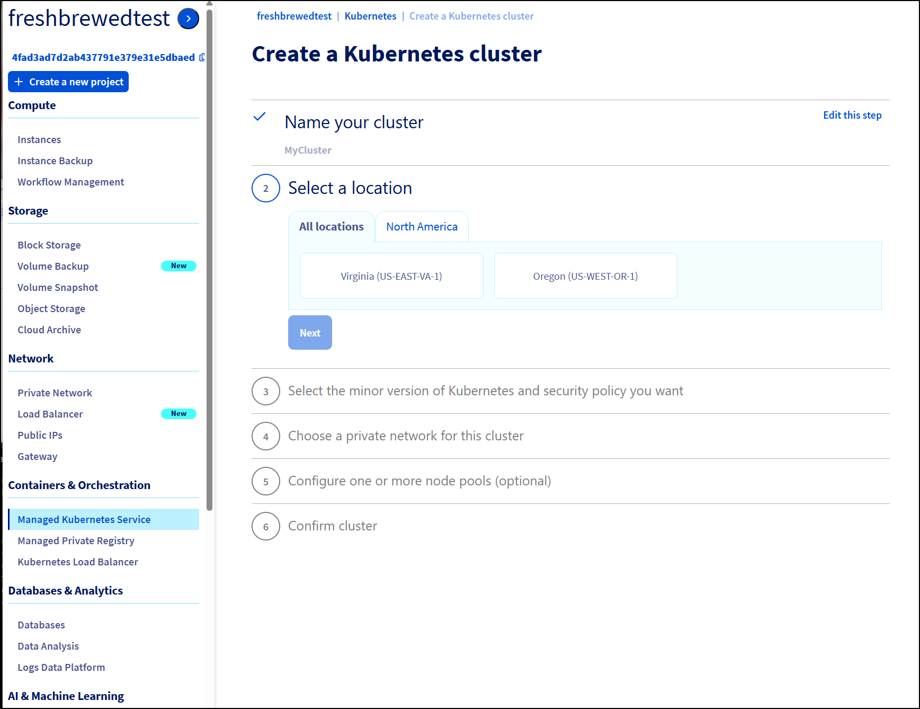
Task: Click the plus icon on Create a new project
Action: tap(19, 82)
